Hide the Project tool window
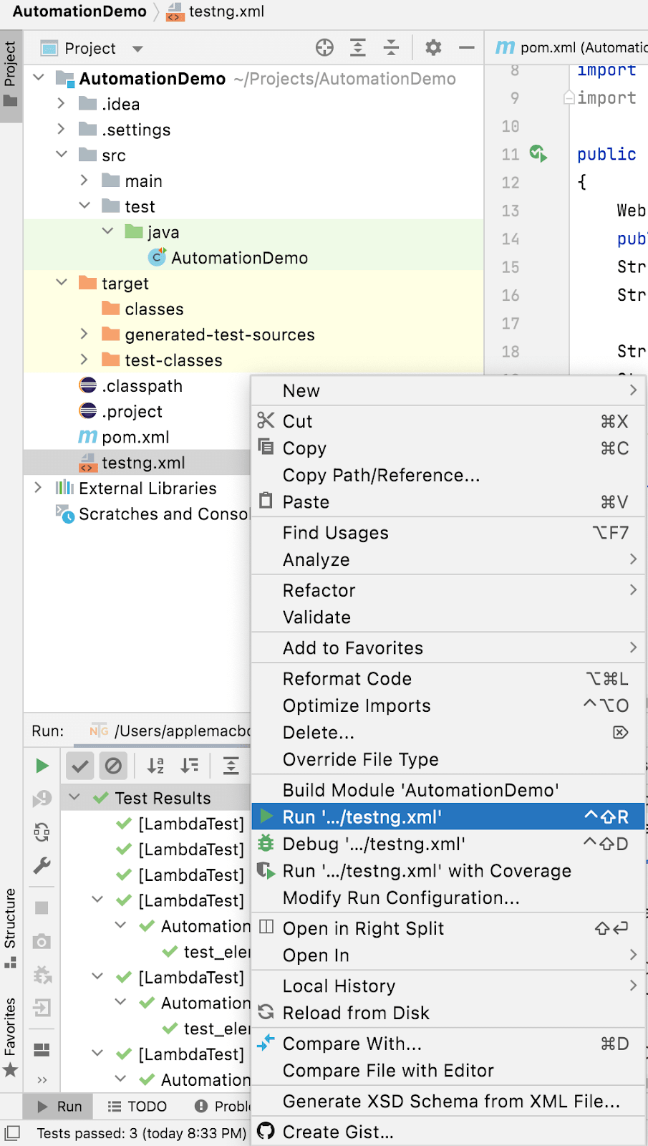The image size is (648, 1146). pyautogui.click(x=467, y=48)
